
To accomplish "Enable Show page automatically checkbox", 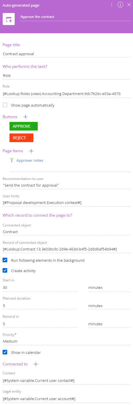I will point(5,105).
